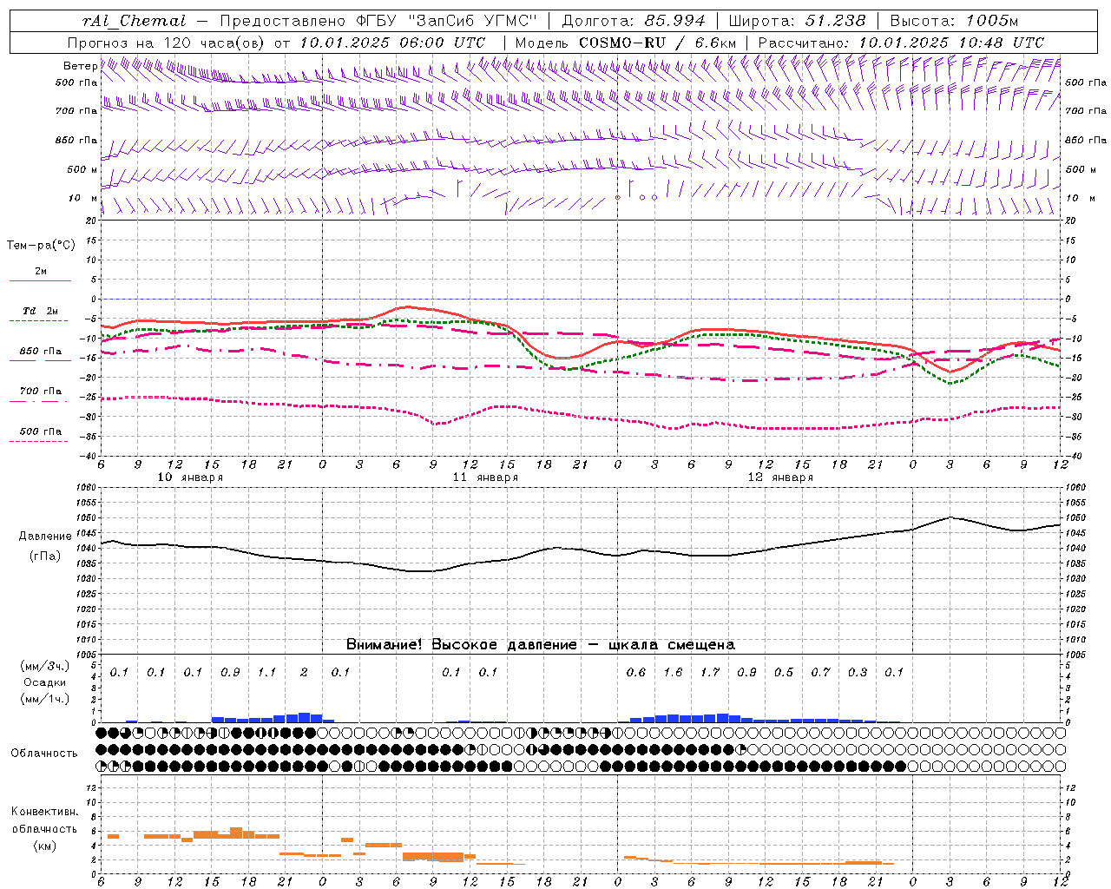Click the Осадки precipitation label
This screenshot has width=1111, height=889.
[44, 682]
